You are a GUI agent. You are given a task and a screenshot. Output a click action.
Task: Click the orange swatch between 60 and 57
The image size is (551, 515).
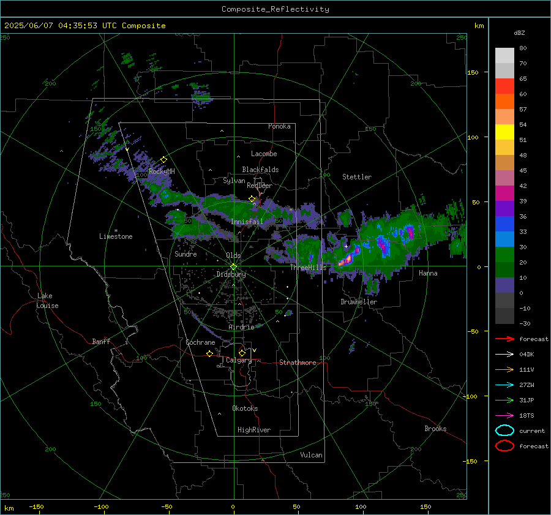[504, 101]
